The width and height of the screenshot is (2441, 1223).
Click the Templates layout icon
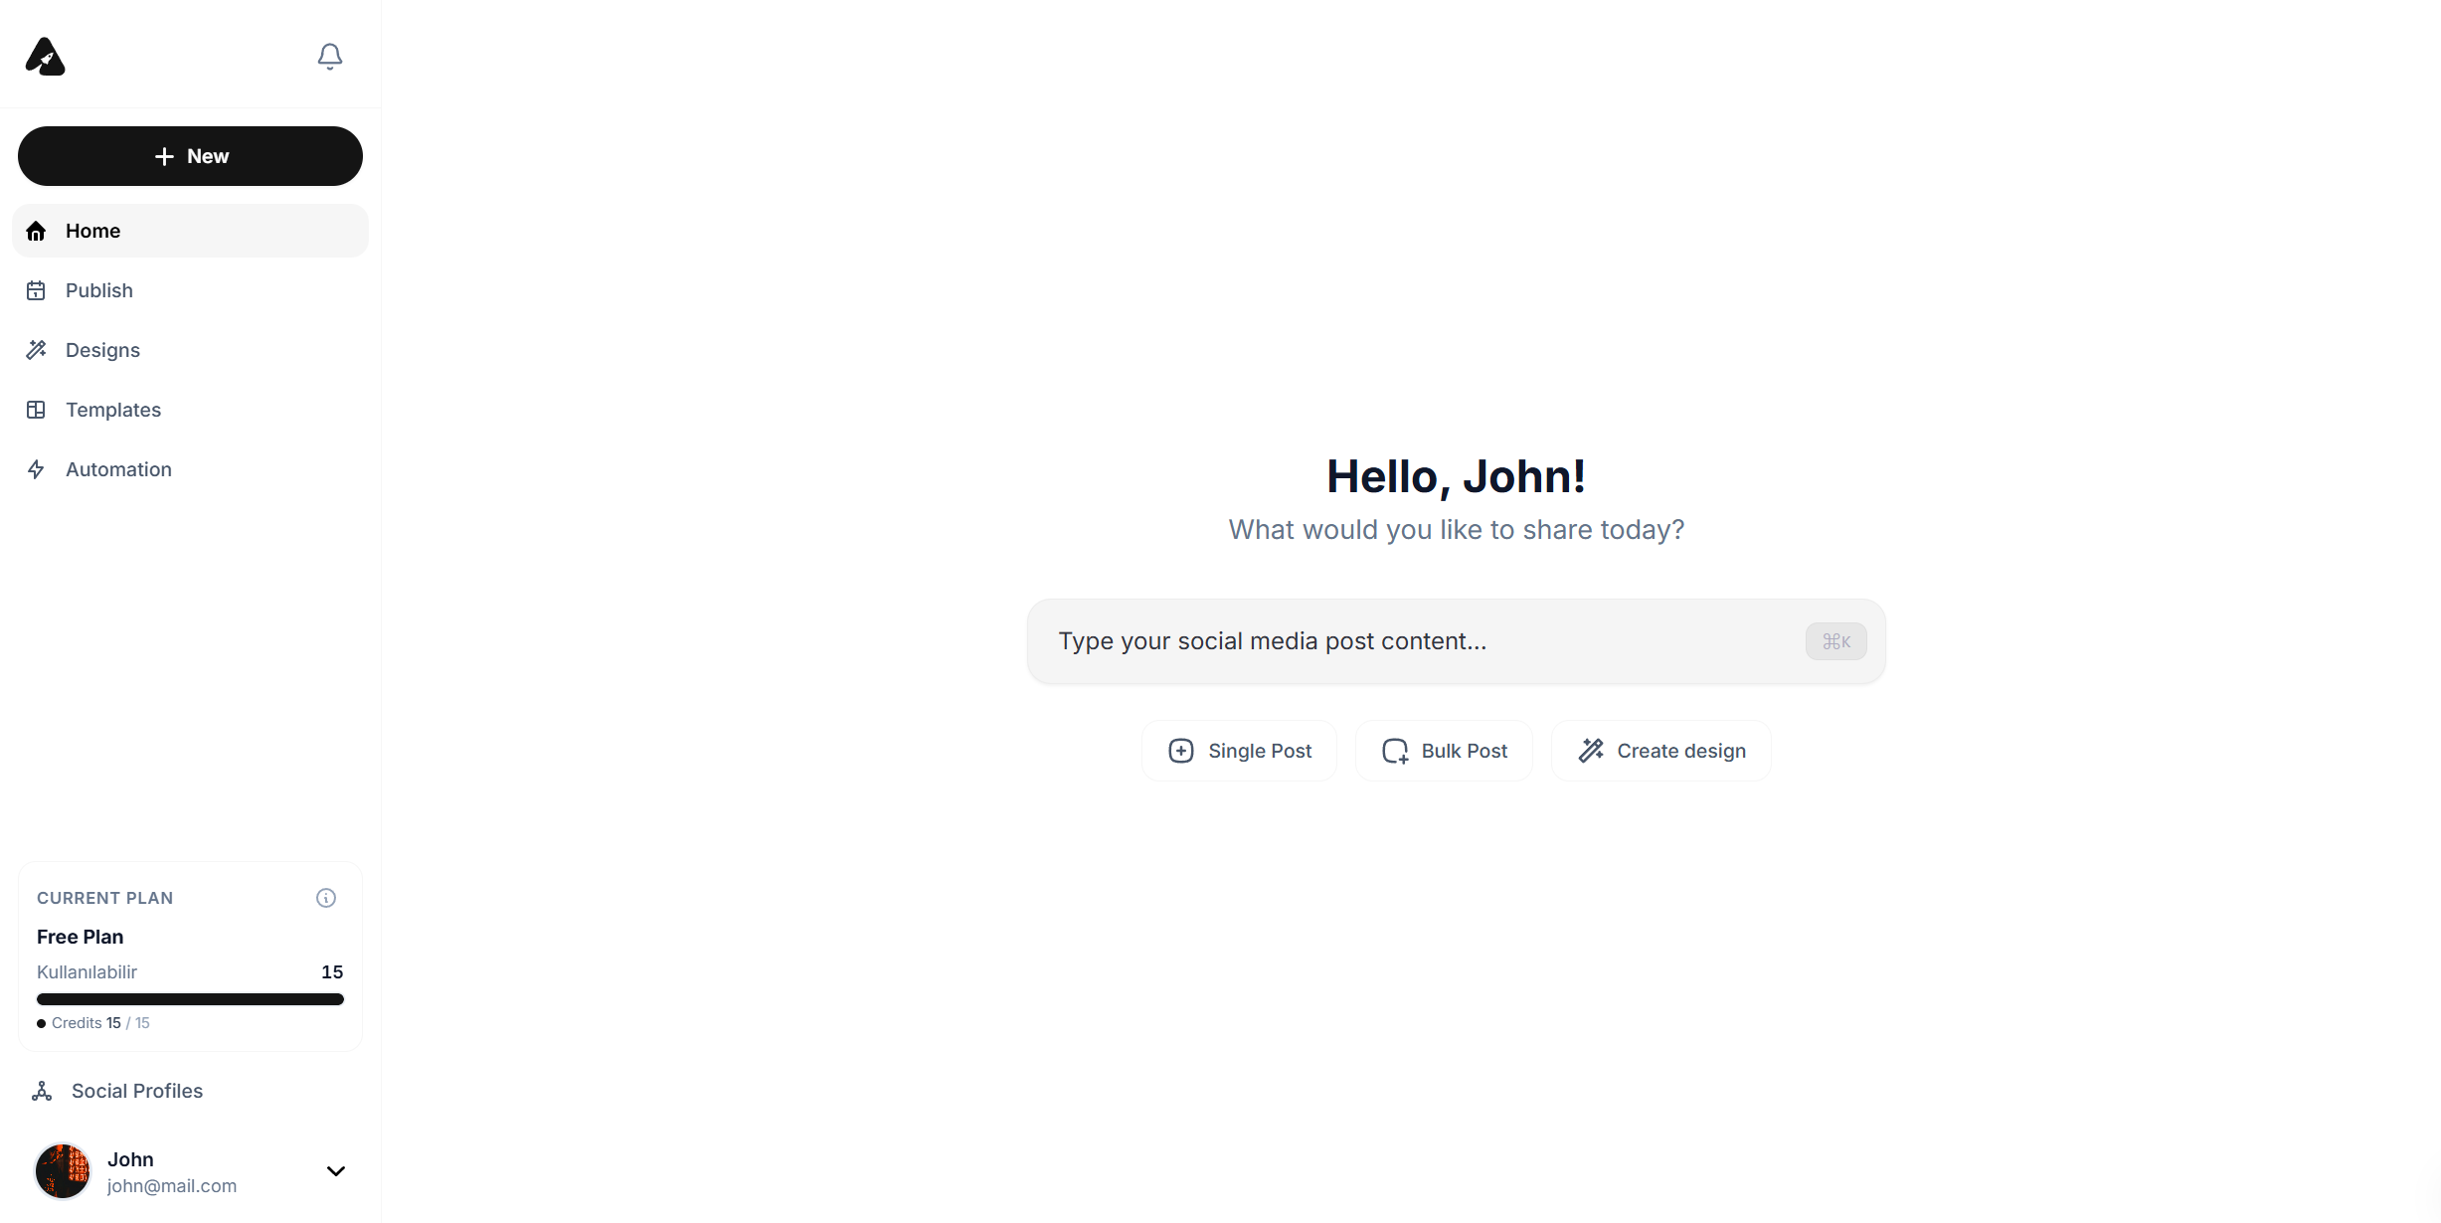click(x=36, y=410)
